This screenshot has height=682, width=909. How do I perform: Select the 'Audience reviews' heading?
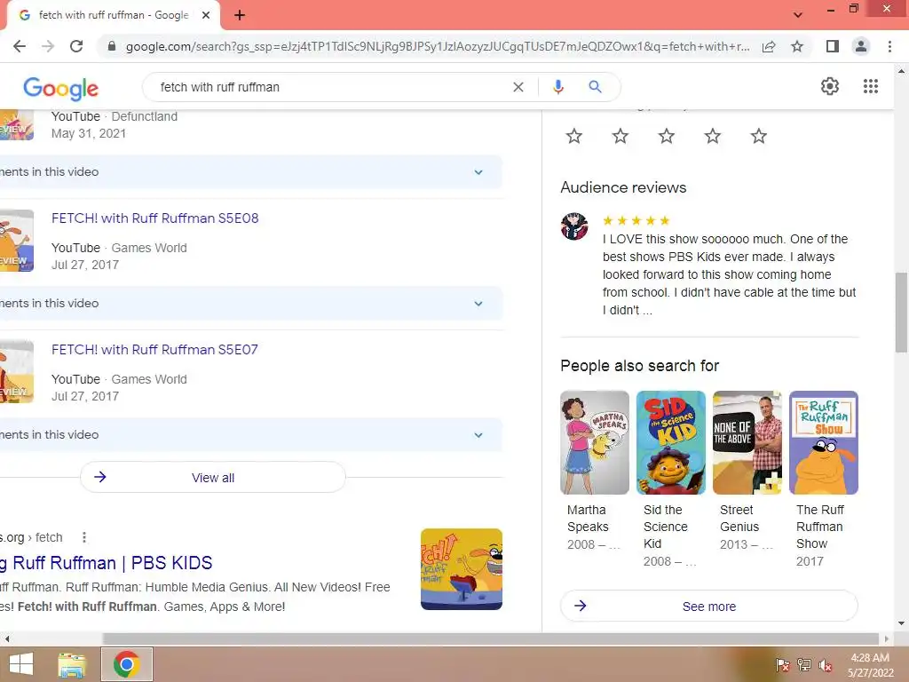[x=623, y=187]
